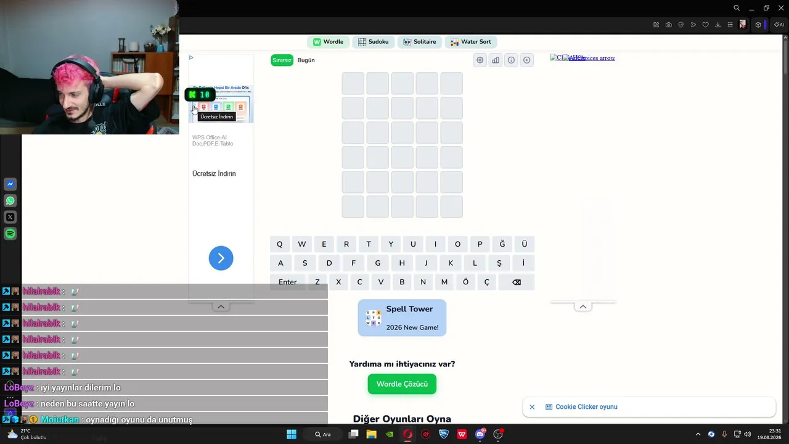789x444 pixels.
Task: Open the Solitaire tab
Action: [419, 42]
